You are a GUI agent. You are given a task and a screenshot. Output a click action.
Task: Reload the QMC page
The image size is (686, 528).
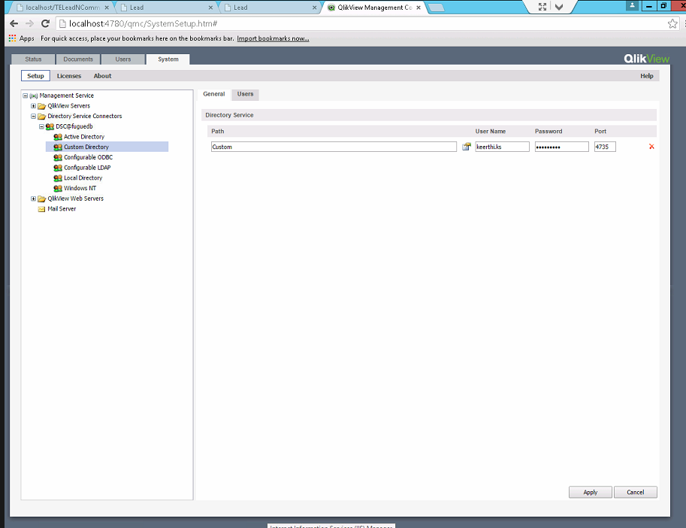point(46,23)
